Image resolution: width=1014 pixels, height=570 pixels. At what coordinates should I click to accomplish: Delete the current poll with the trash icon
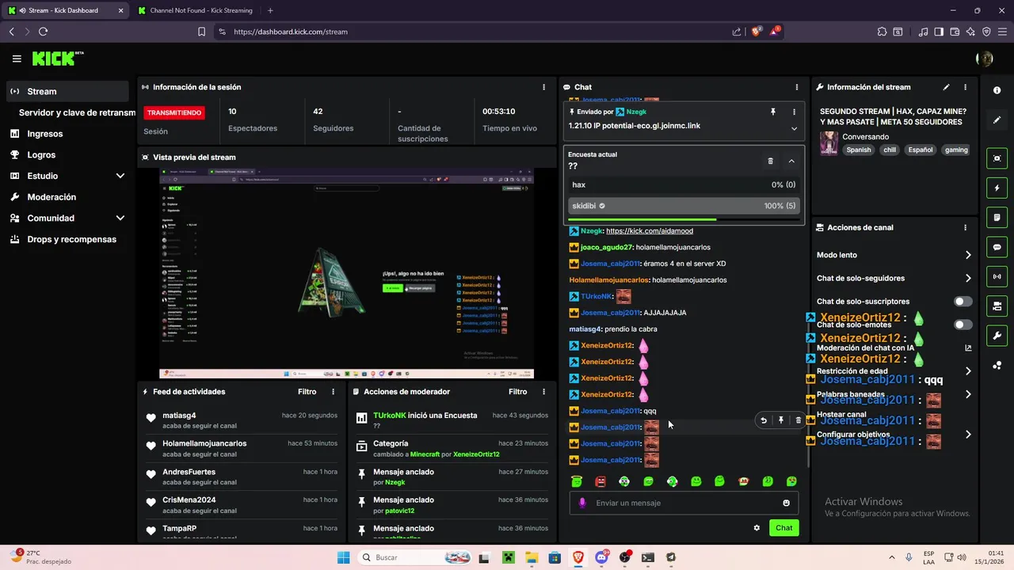(x=770, y=161)
